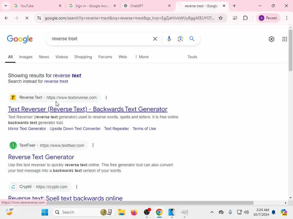Open the weather widget showing 49°
Image resolution: width=293 pixels, height=219 pixels.
9,212
